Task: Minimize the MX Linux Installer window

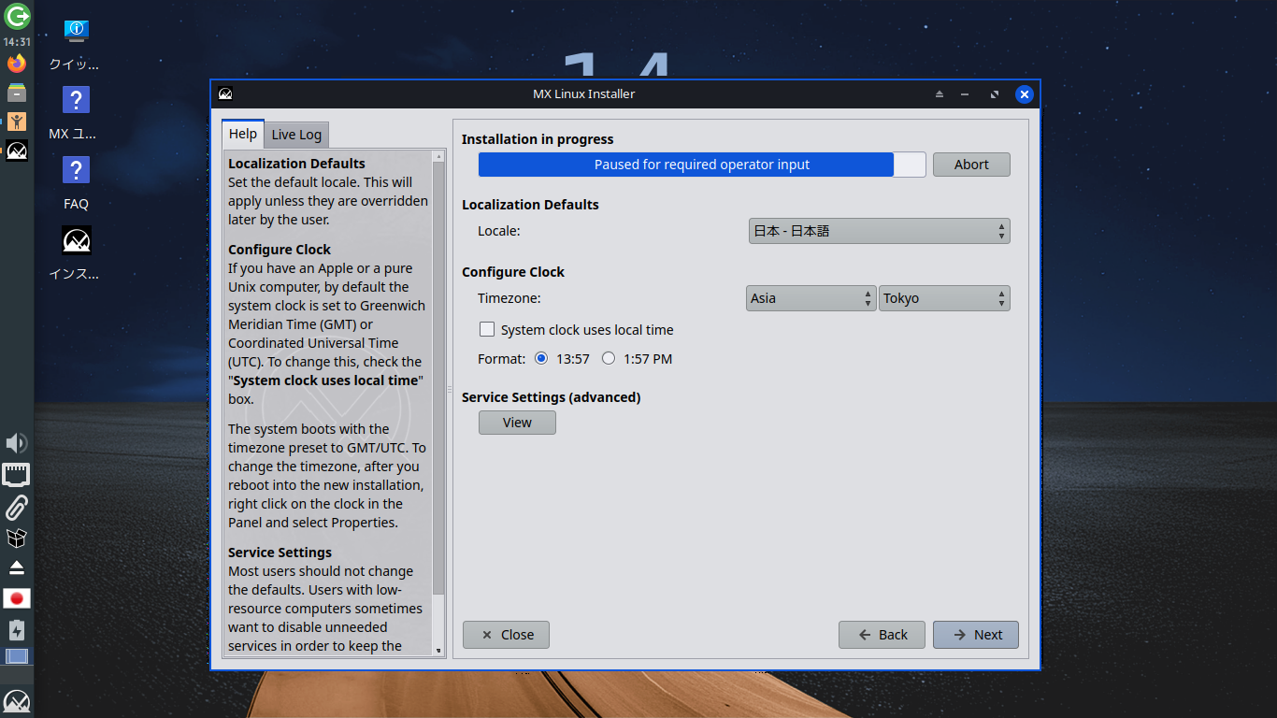Action: pos(965,94)
